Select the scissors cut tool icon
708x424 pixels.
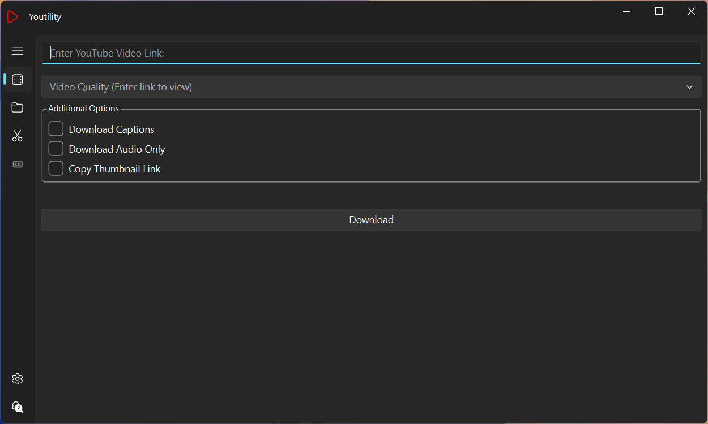tap(18, 136)
